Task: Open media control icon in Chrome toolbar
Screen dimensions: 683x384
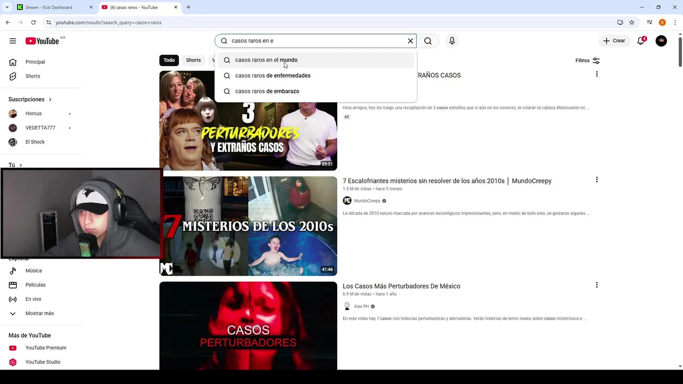Action: point(649,22)
